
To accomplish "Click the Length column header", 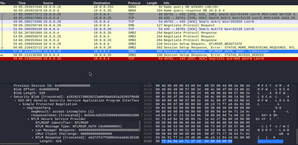I will pyautogui.click(x=152, y=3).
